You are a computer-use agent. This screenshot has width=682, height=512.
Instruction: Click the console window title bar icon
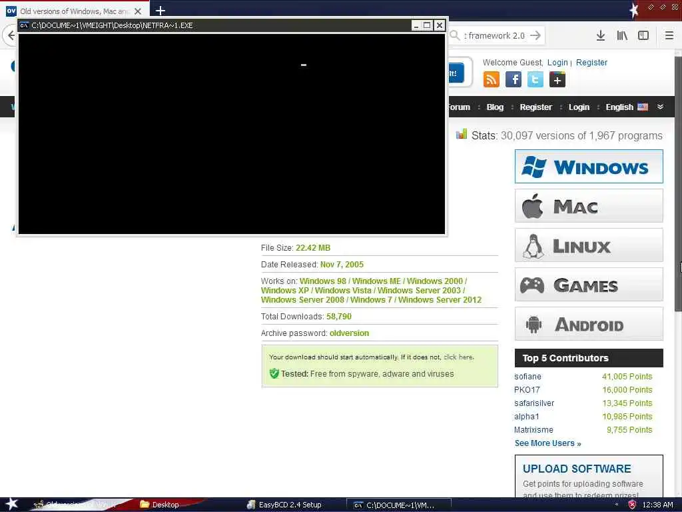point(24,25)
